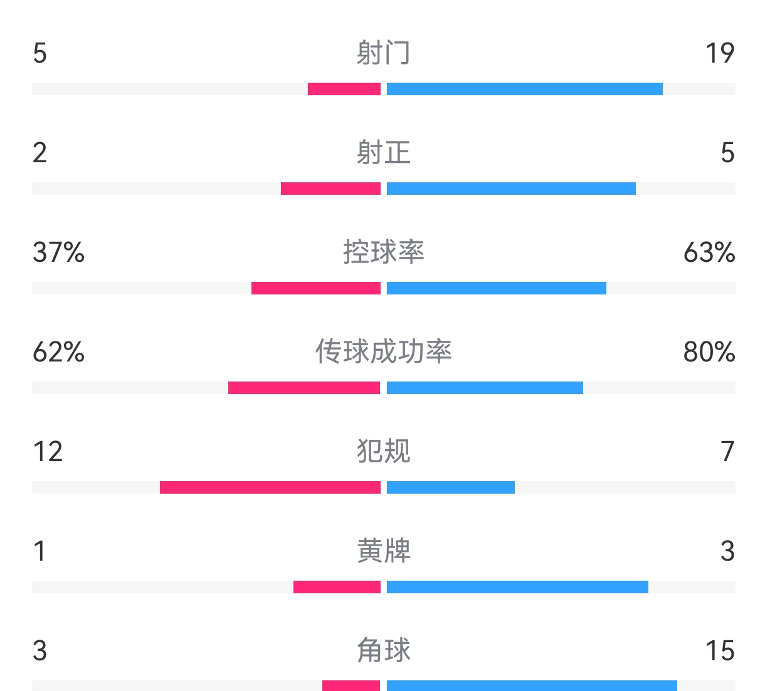Click the 射门 stat label
The height and width of the screenshot is (691, 765).
(x=383, y=53)
